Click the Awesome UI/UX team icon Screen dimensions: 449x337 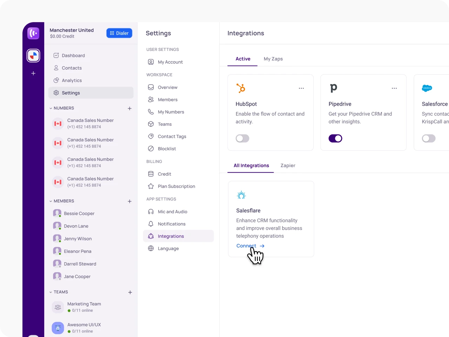(x=58, y=328)
